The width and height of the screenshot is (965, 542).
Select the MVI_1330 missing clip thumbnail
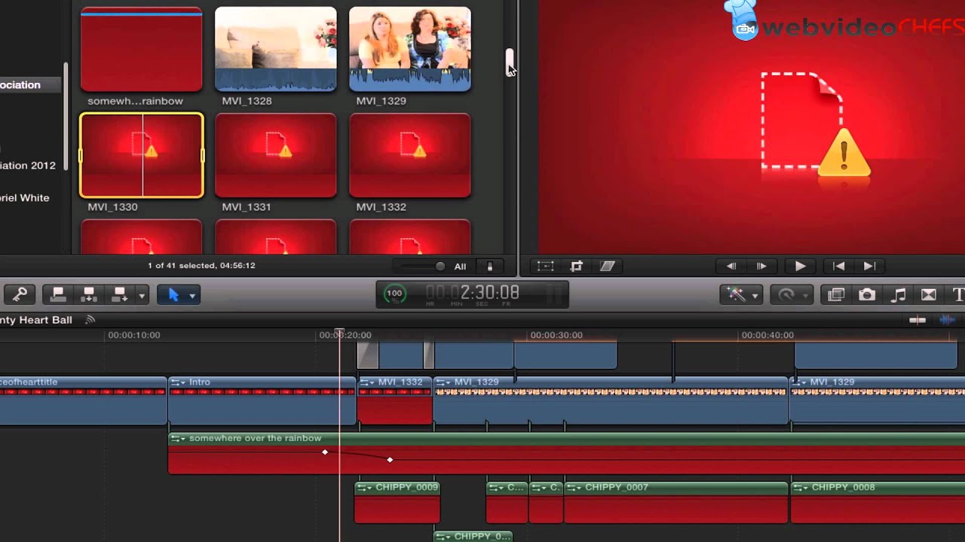(x=141, y=155)
